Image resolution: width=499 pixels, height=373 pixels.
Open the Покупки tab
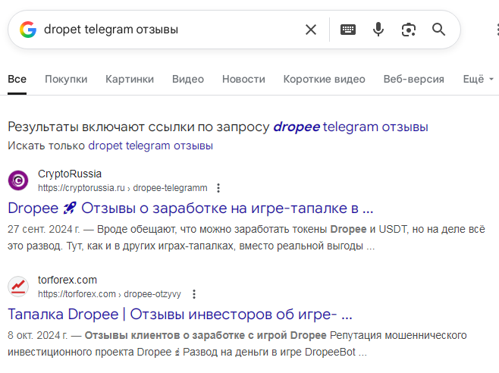point(66,79)
